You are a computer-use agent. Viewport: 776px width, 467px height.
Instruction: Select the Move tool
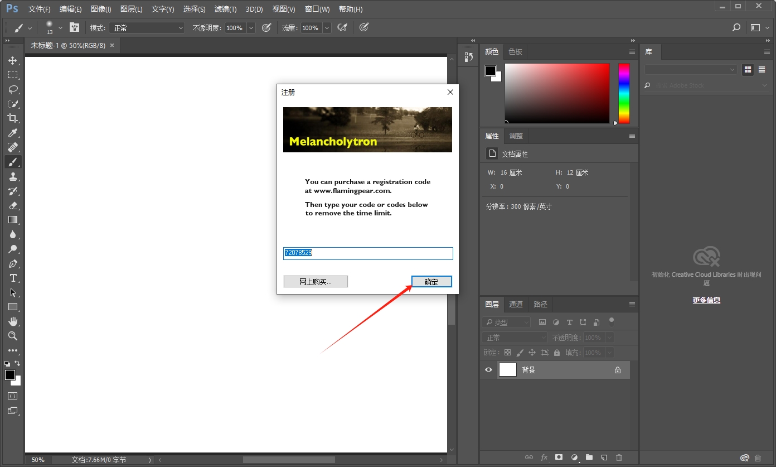tap(12, 60)
